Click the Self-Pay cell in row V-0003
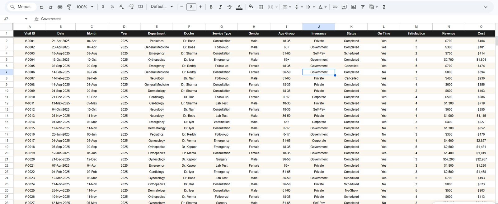Image resolution: width=498 pixels, height=204 pixels. (x=319, y=53)
